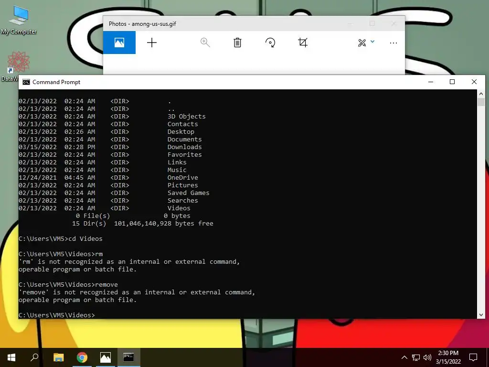
Task: Click the '03/15/2022' date in listing
Action: coord(38,147)
